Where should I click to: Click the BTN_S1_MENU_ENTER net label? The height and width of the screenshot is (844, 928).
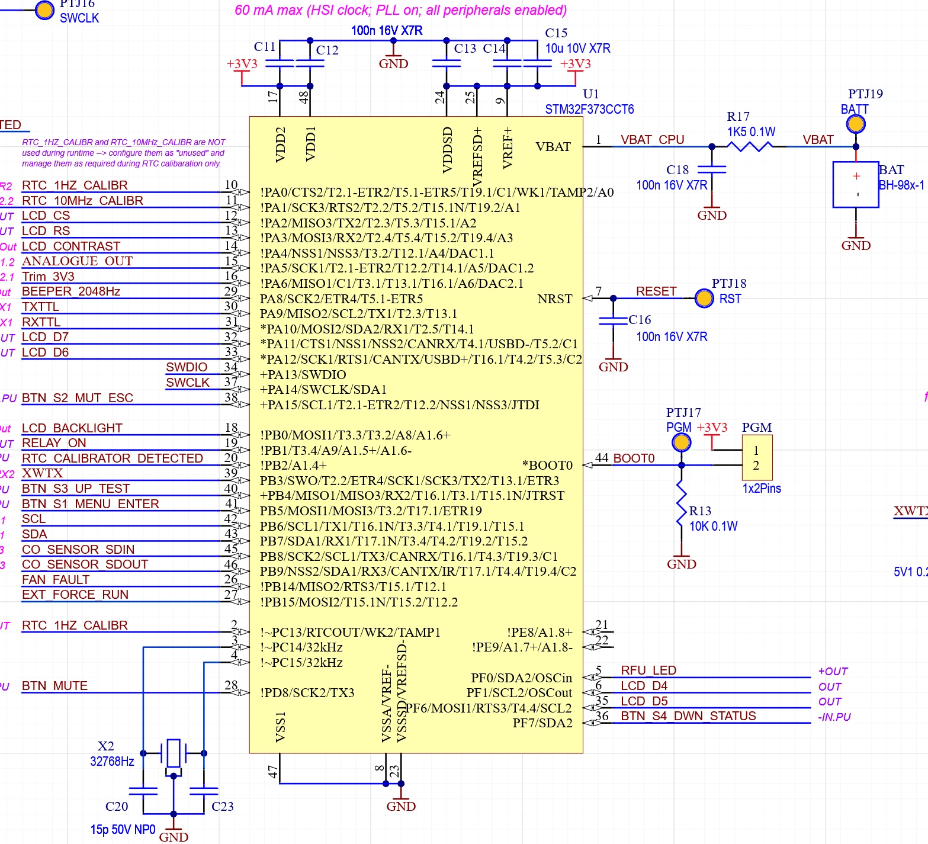click(x=91, y=503)
